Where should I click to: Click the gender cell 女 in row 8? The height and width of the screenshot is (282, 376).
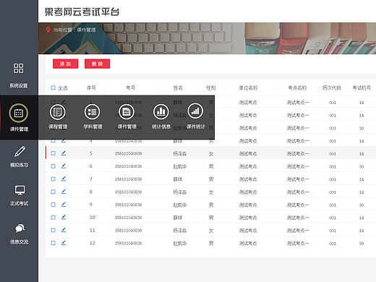tap(211, 192)
